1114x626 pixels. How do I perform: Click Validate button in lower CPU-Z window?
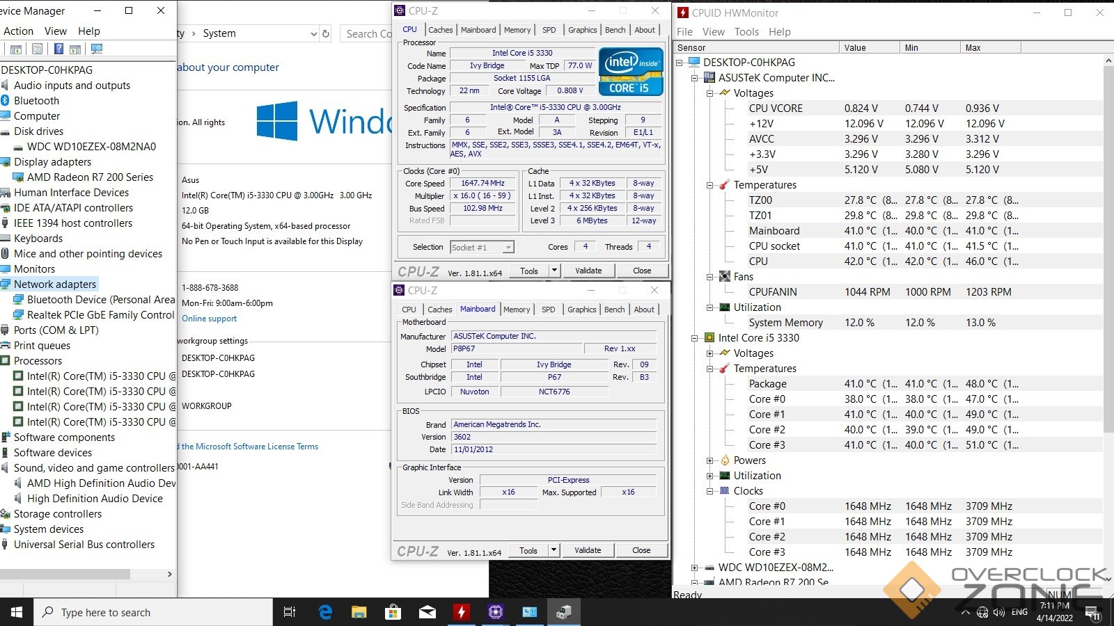click(x=588, y=550)
